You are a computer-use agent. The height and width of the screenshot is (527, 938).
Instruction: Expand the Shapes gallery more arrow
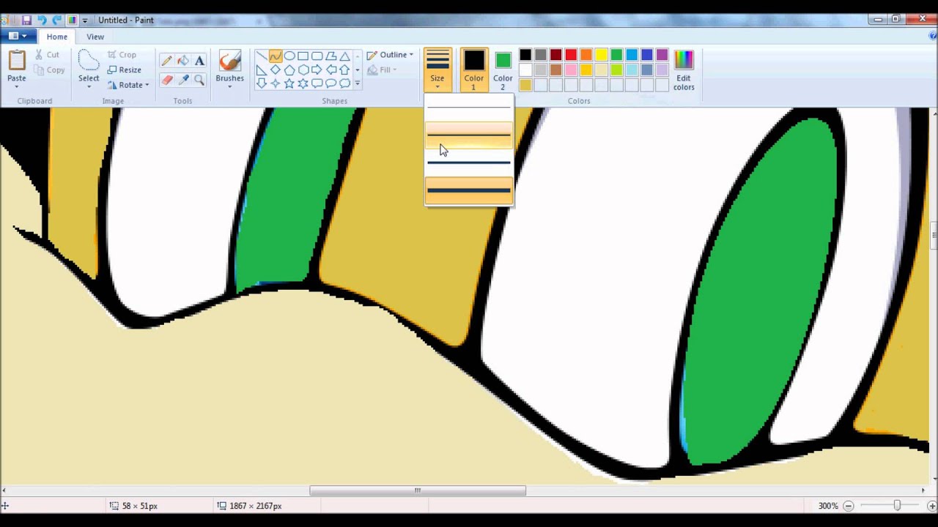(358, 83)
